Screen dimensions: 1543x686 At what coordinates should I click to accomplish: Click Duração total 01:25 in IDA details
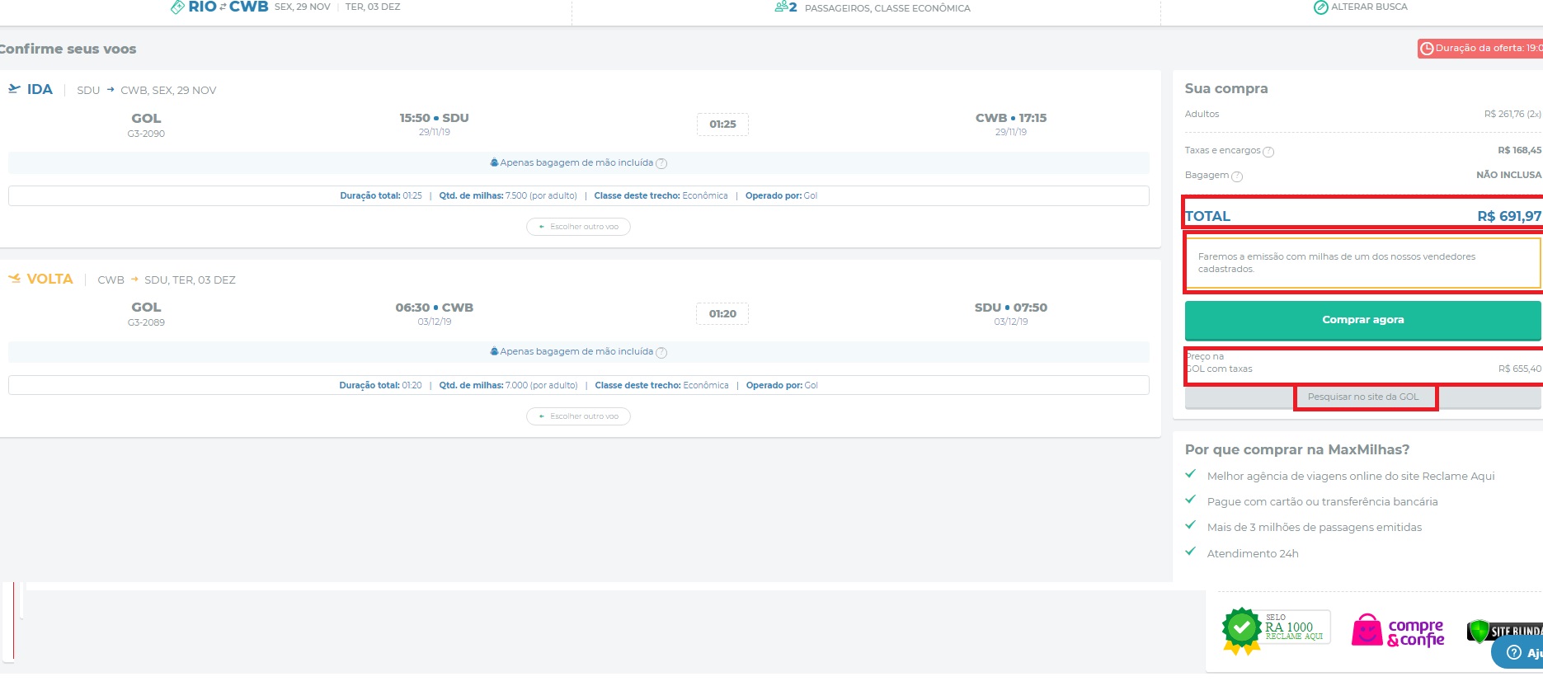click(x=381, y=196)
